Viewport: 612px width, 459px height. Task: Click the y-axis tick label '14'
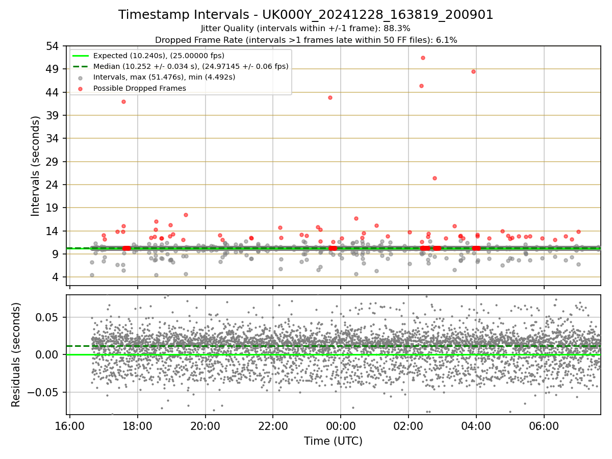point(52,231)
